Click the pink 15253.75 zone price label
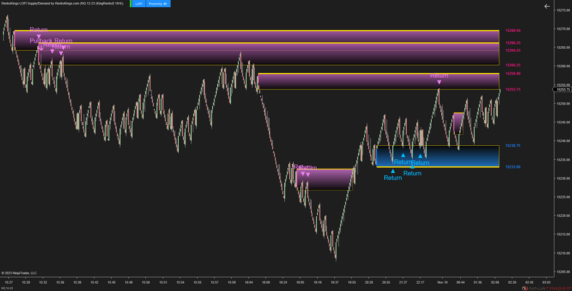The width and height of the screenshot is (572, 291). click(513, 90)
